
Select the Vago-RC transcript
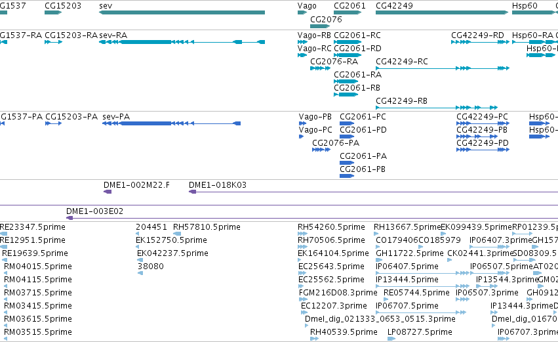pos(302,55)
